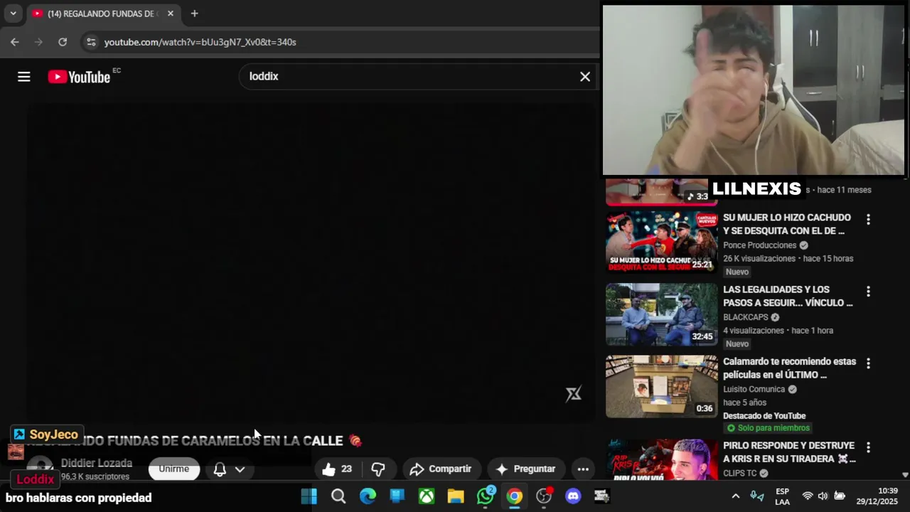
Task: Open the tab search dropdown arrow
Action: click(x=13, y=14)
